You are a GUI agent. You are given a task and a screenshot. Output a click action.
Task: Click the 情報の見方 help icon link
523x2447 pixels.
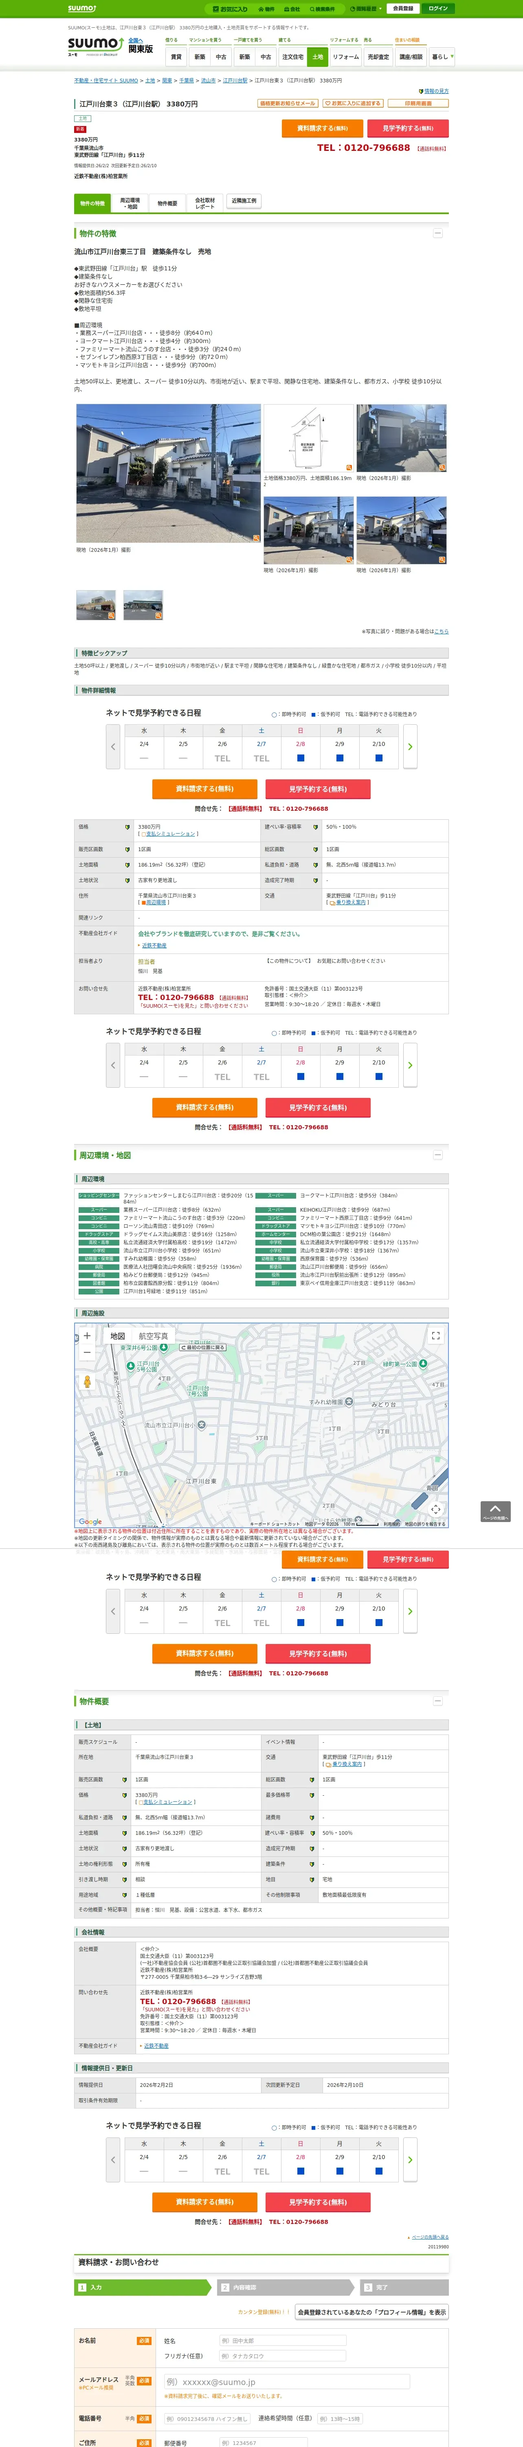pos(434,91)
